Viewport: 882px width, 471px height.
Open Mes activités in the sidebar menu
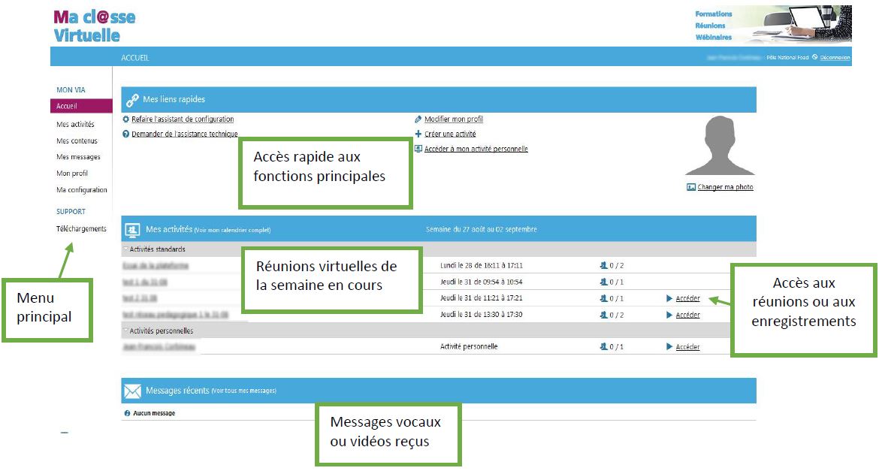[75, 125]
